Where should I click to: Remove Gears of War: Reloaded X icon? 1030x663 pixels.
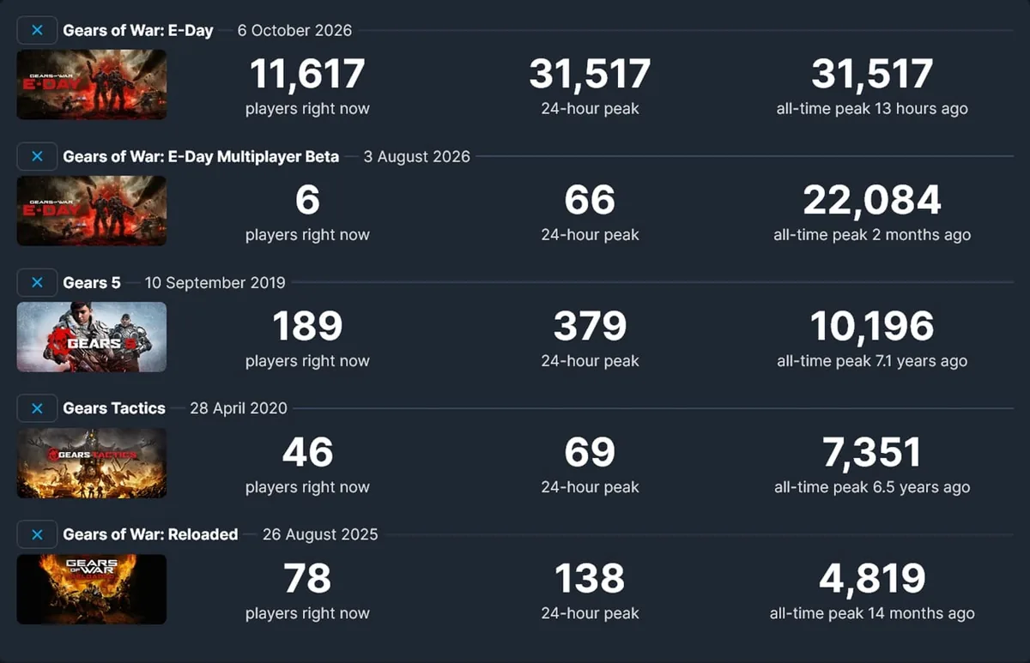click(x=37, y=534)
